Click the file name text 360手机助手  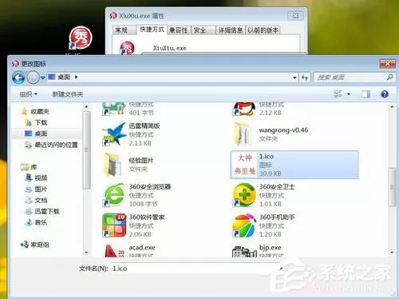pyautogui.click(x=277, y=217)
